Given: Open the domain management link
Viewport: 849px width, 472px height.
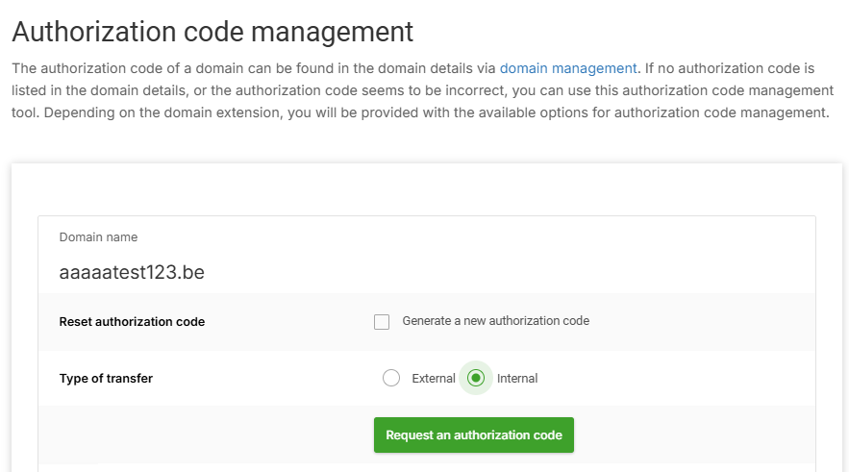Looking at the screenshot, I should coord(568,68).
